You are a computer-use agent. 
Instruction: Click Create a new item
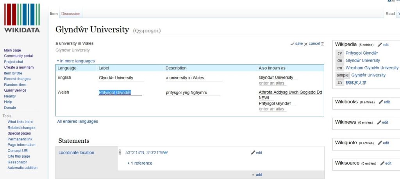19,67
